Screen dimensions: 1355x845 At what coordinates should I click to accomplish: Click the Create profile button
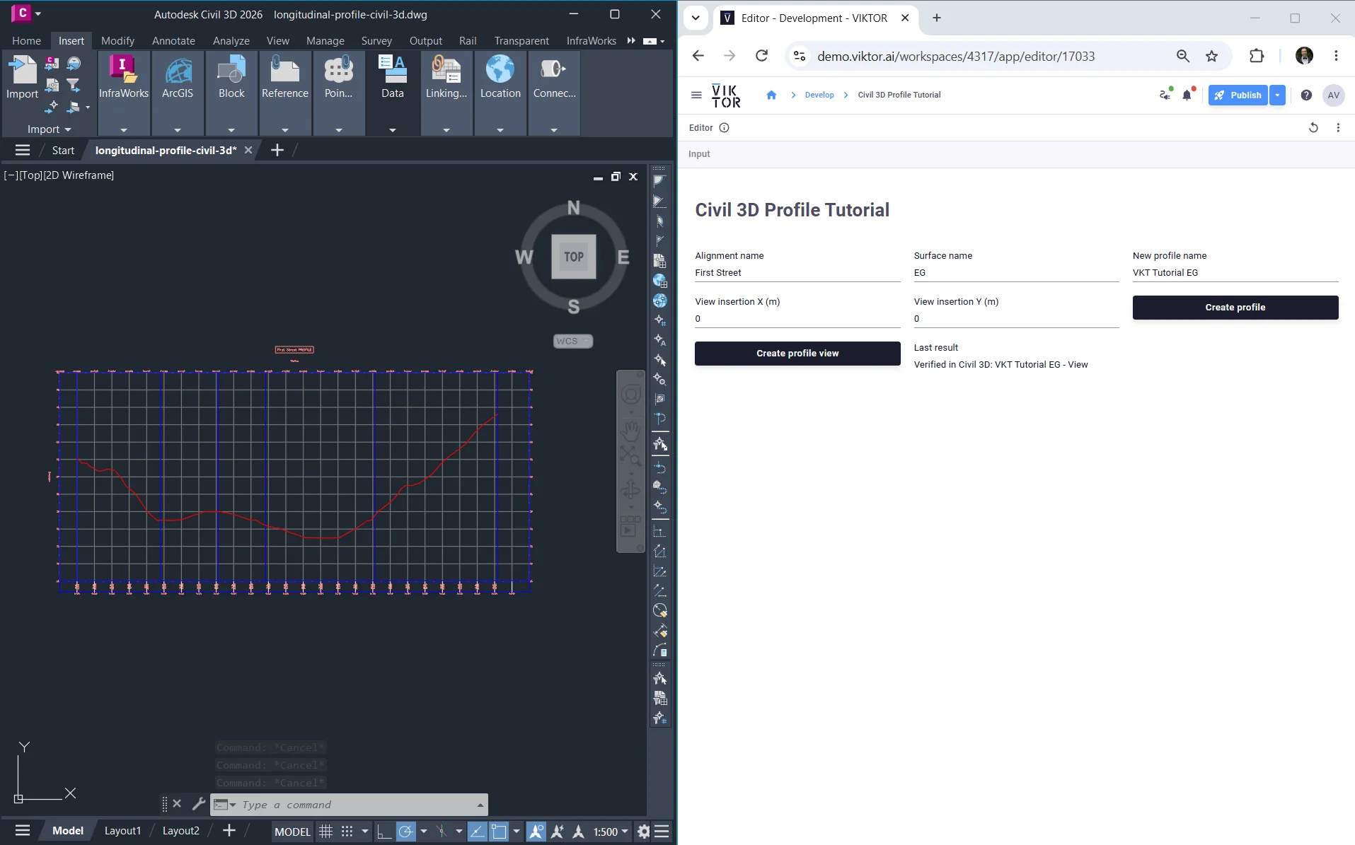click(x=1235, y=308)
